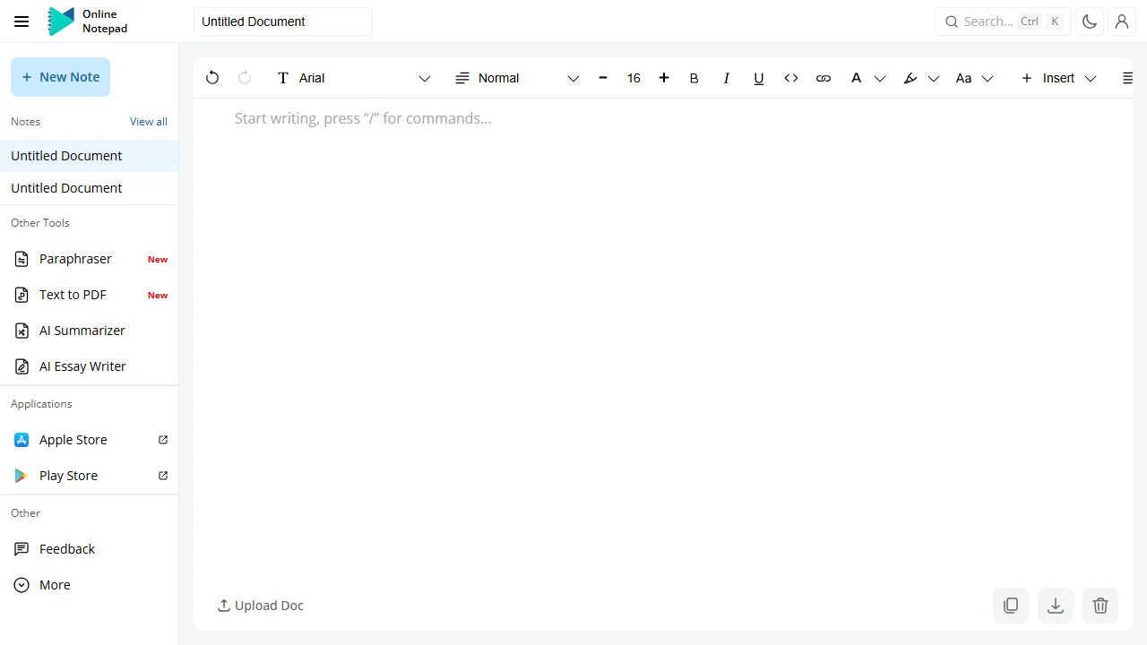Open the Normal paragraph style dropdown
The image size is (1147, 645).
[x=573, y=78]
